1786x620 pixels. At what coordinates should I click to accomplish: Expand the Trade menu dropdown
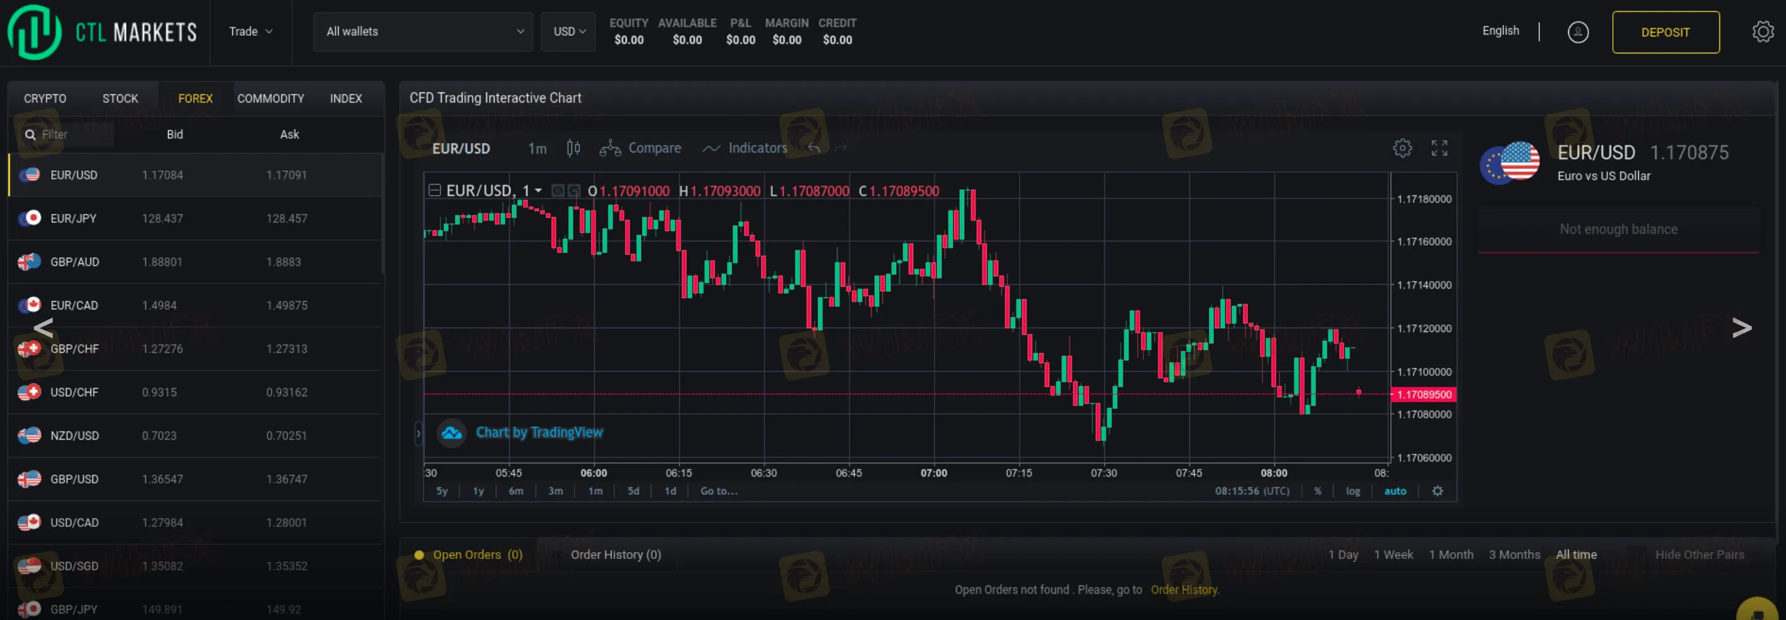(x=250, y=32)
